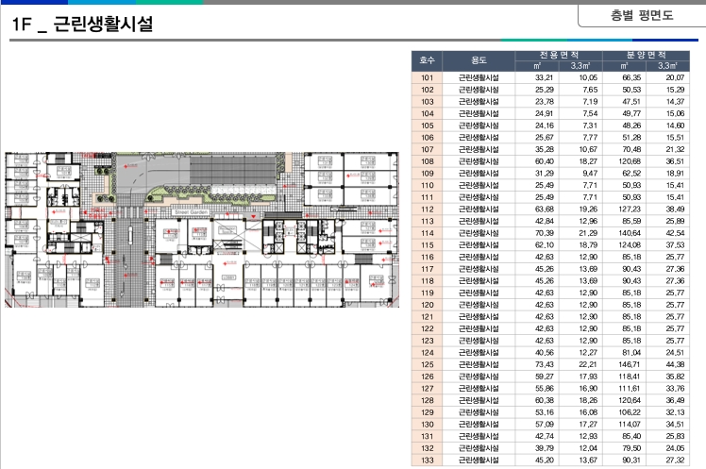Viewport: 706px width, 469px height.
Task: Click the 'm²' subheader under 분양면적
Action: (624, 66)
